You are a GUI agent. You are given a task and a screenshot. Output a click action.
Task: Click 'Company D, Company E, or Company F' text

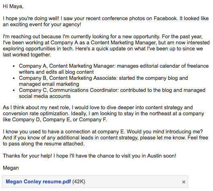[x=59, y=120]
